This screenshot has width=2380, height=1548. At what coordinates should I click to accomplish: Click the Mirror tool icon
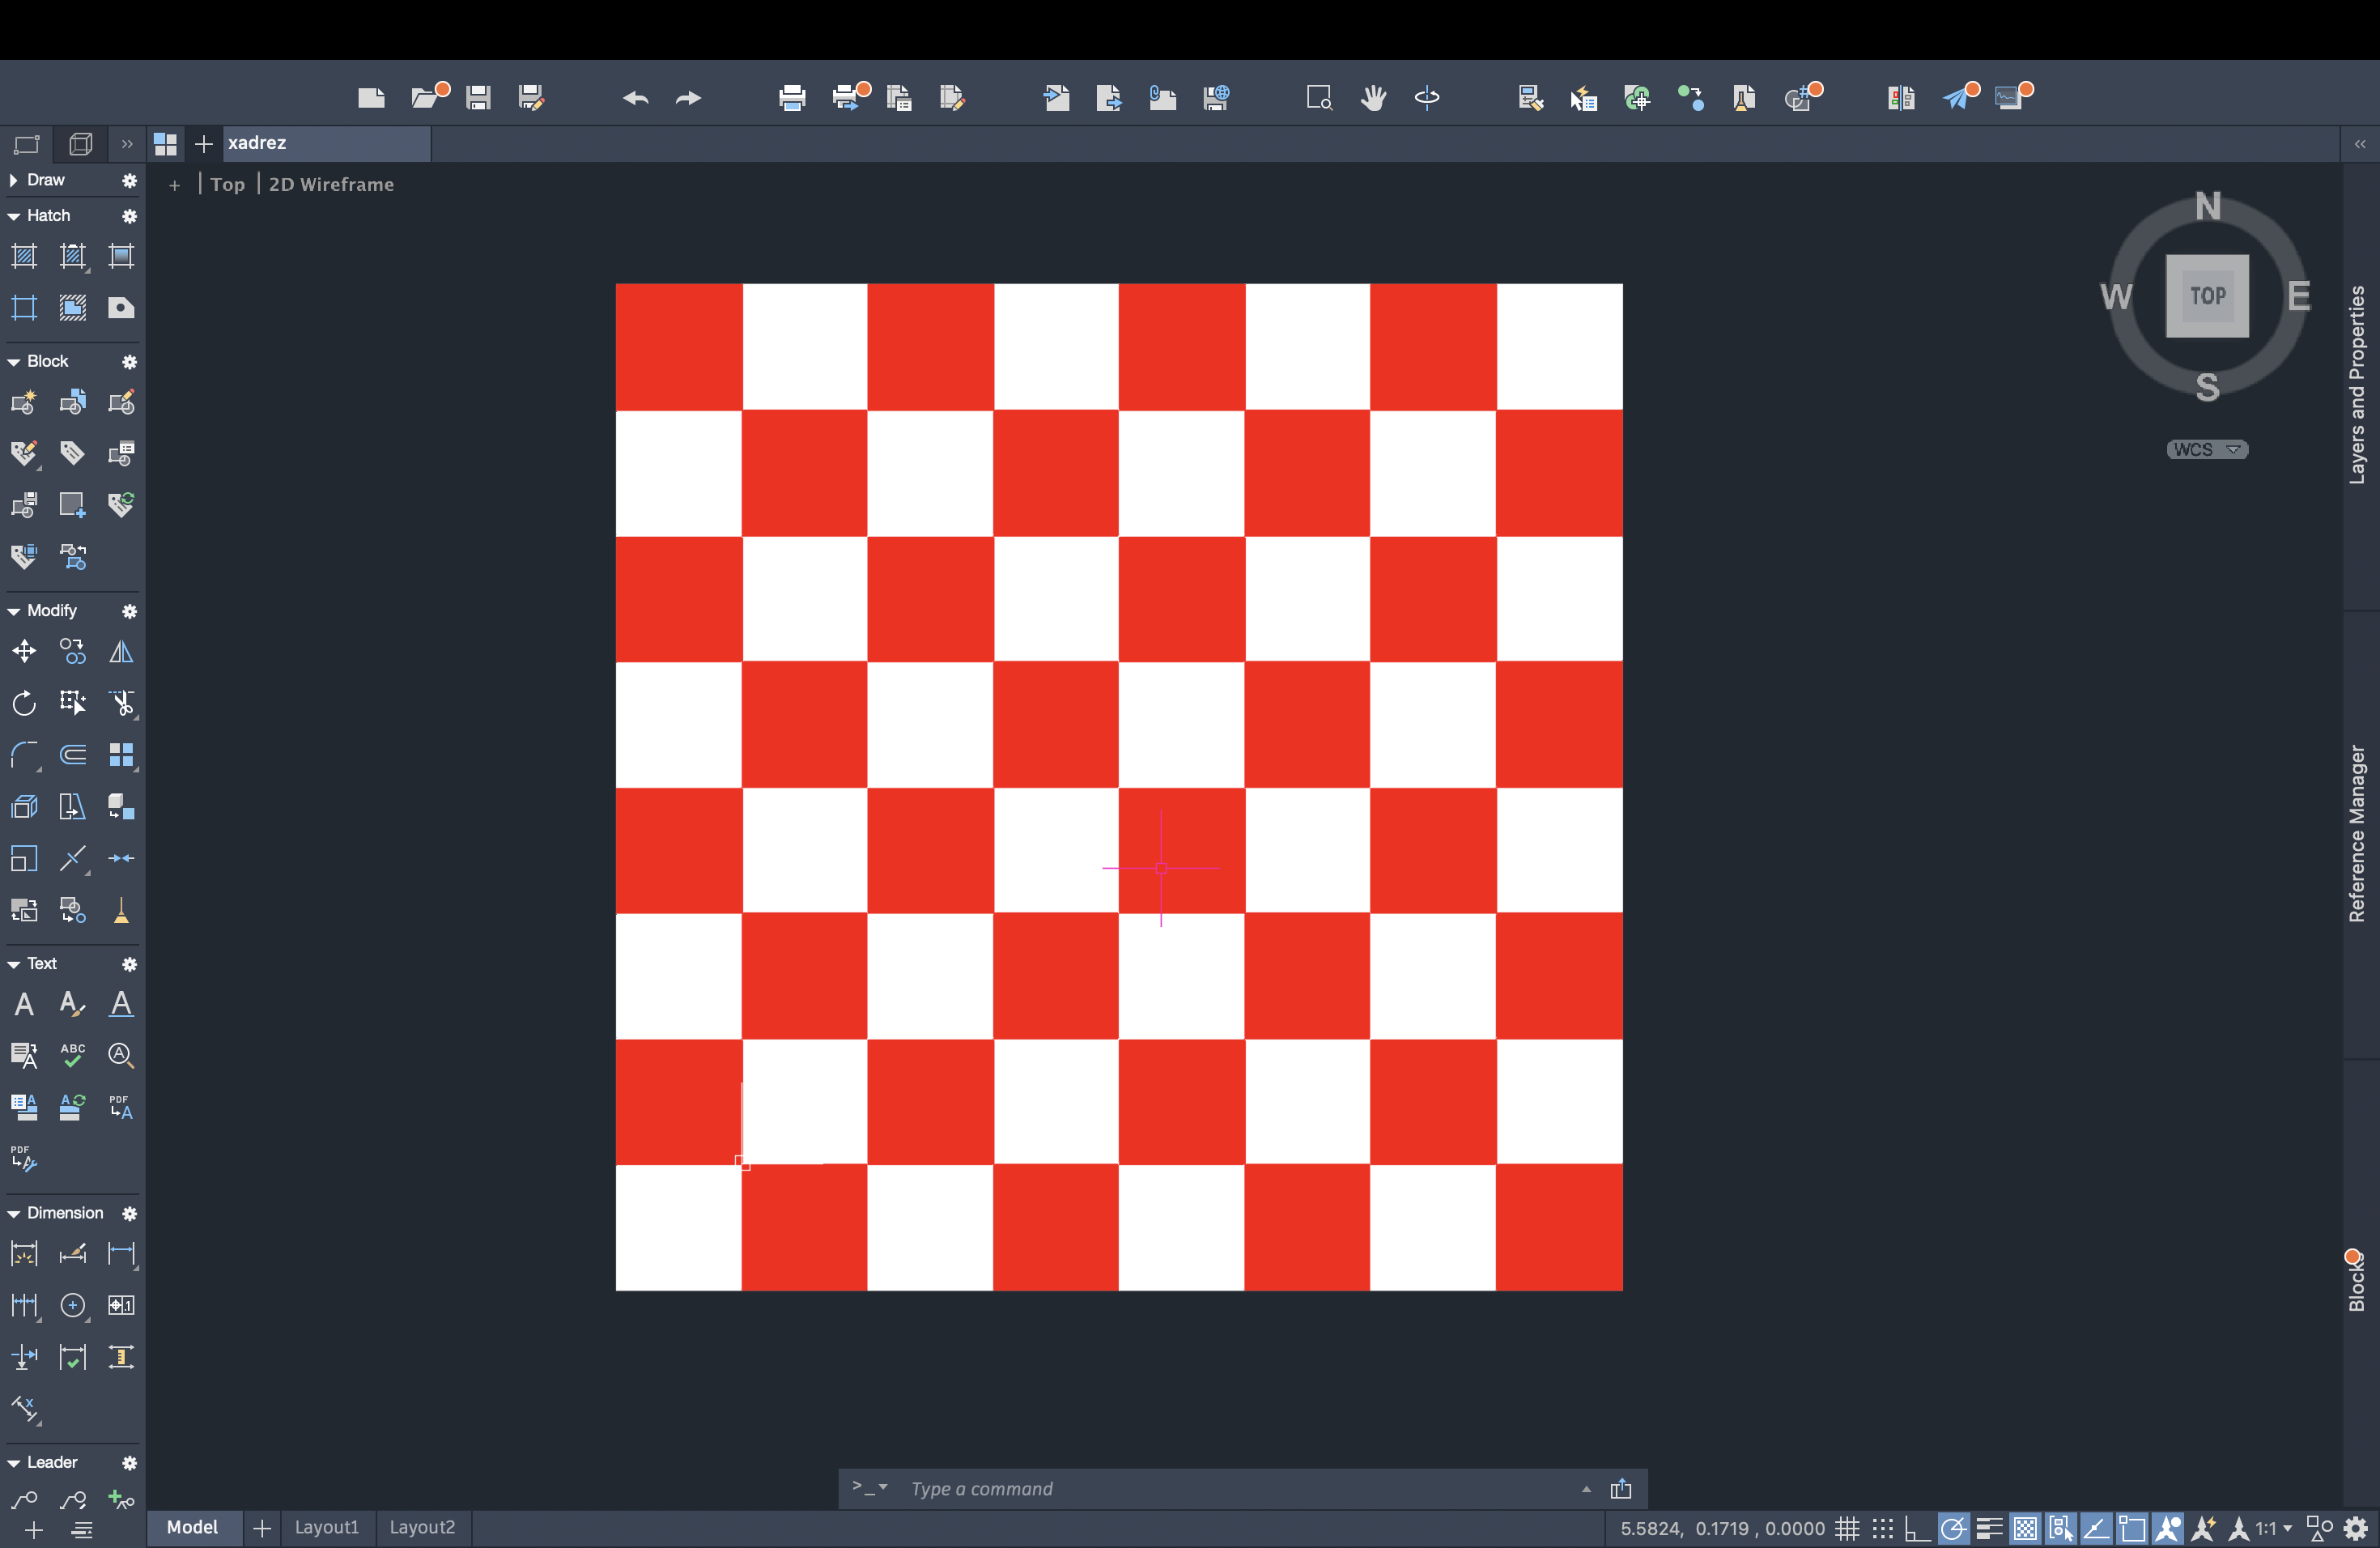121,652
